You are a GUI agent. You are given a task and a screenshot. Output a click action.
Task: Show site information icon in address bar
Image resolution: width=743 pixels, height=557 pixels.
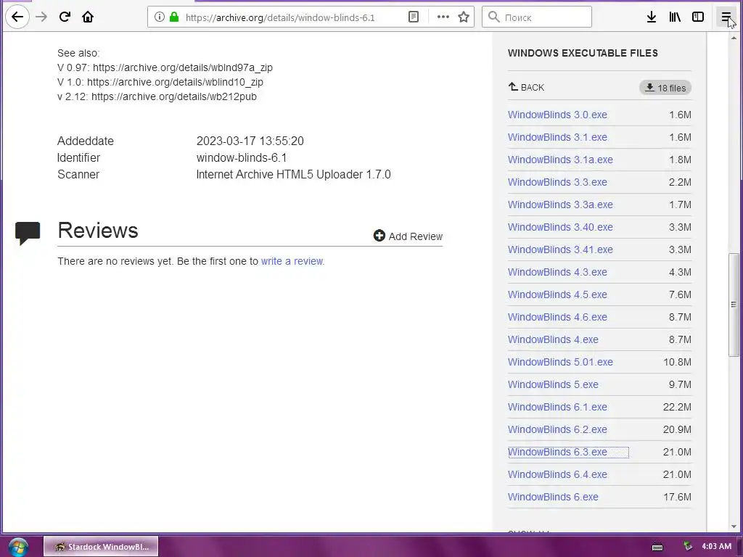[x=160, y=17]
